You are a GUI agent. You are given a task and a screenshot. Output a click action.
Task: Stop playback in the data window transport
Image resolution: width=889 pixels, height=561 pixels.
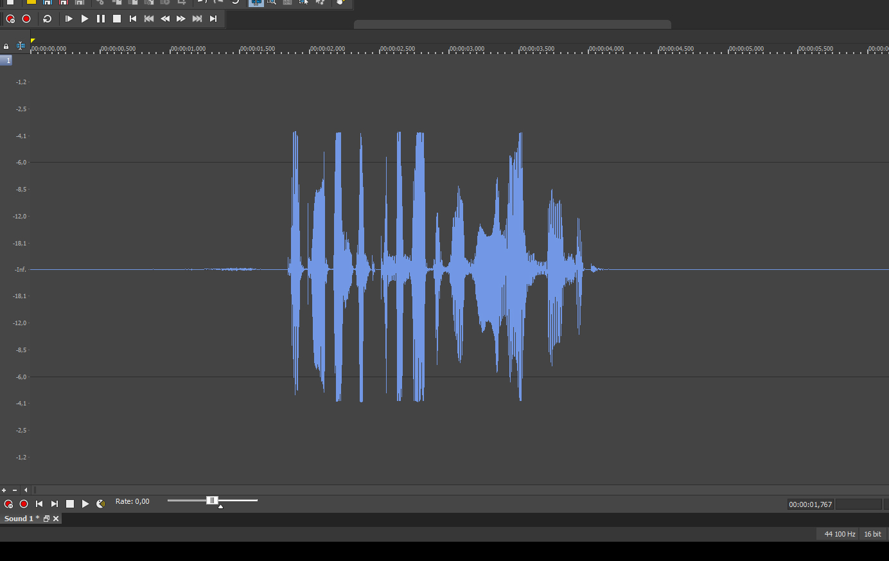(70, 504)
